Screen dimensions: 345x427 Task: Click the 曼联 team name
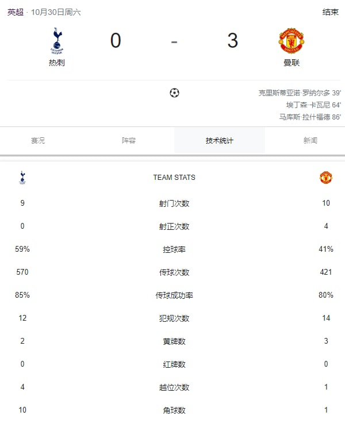click(292, 63)
